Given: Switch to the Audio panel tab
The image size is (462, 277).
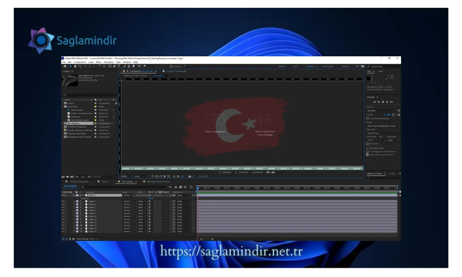Looking at the screenshot, I should 381,71.
